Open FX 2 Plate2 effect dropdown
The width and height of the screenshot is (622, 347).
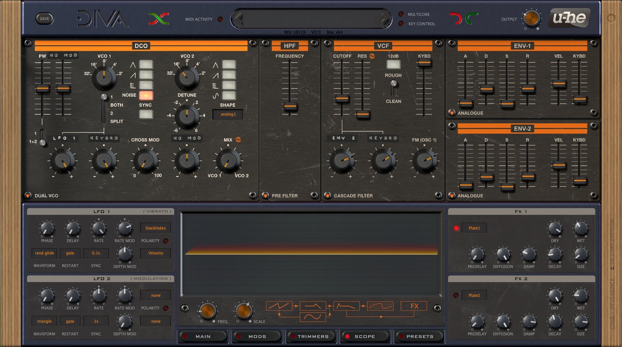[x=474, y=295]
